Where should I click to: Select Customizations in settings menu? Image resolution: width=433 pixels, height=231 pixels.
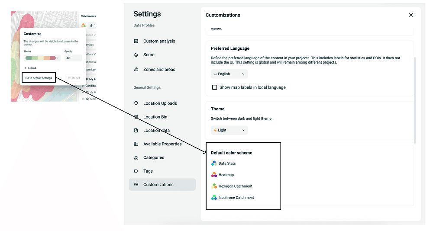pyautogui.click(x=158, y=185)
